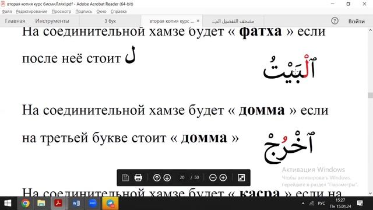Switch to the Главная tab
The image size is (373, 210).
(15, 21)
